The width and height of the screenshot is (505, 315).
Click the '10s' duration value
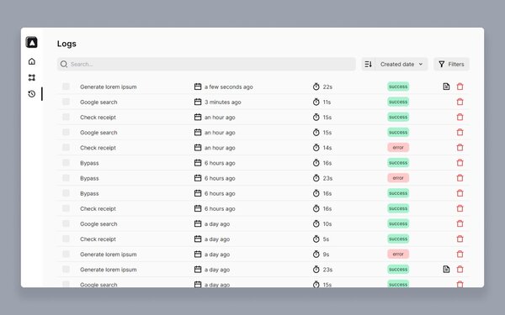[327, 224]
